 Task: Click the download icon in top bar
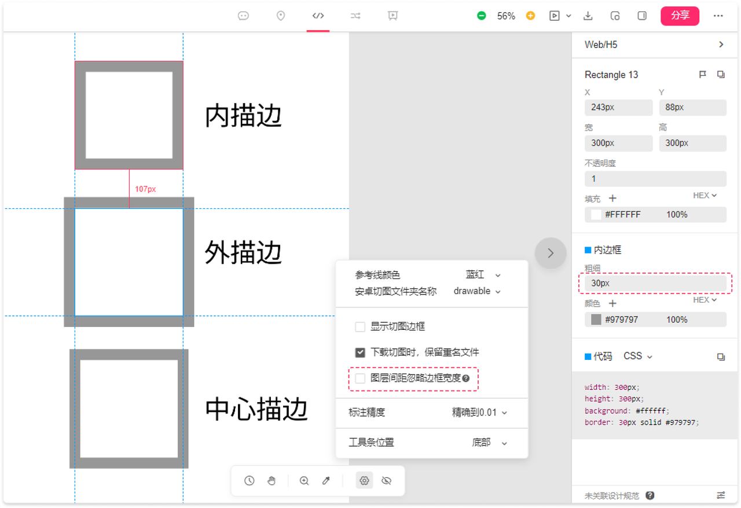tap(588, 16)
